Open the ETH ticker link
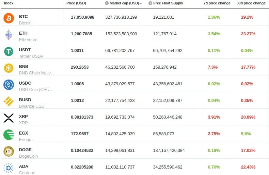 coord(23,33)
